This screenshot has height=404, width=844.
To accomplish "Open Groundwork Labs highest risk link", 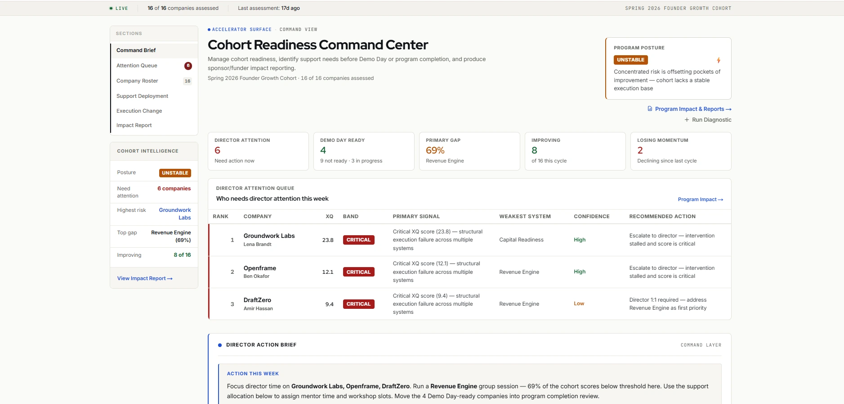I will click(x=175, y=214).
